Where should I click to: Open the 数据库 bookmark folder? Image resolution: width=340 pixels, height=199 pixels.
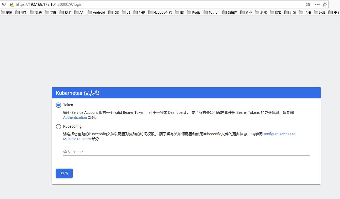pos(230,12)
